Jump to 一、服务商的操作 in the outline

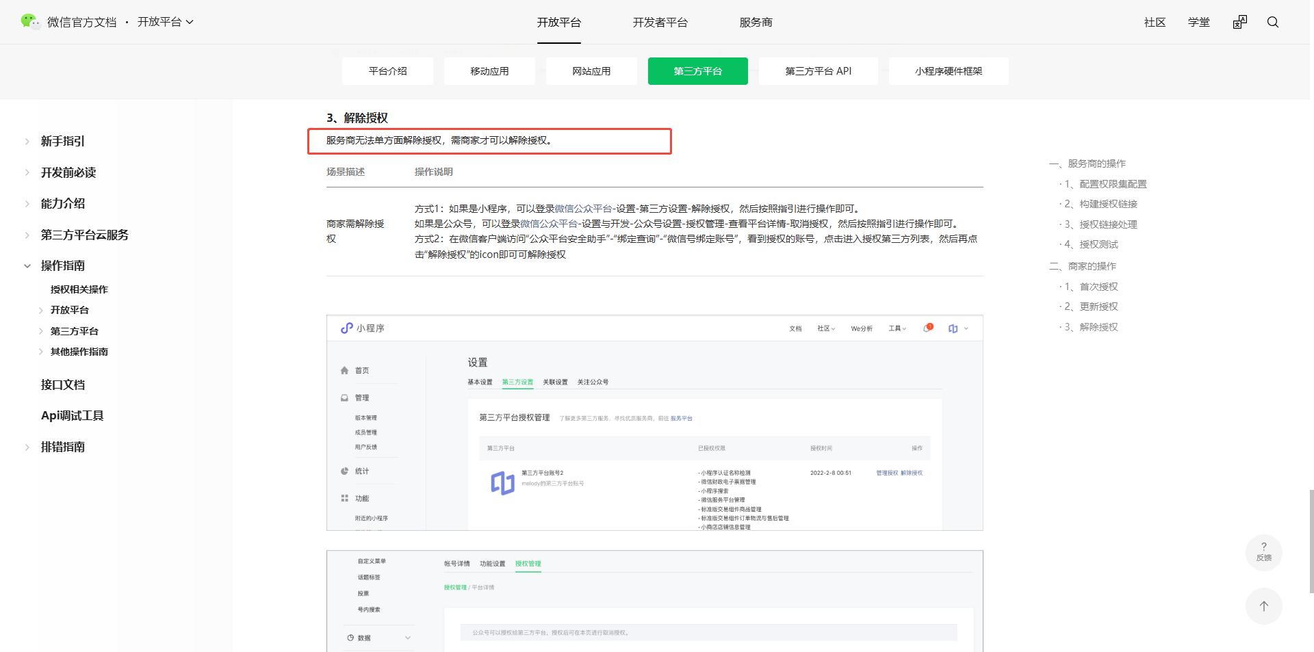[1087, 164]
